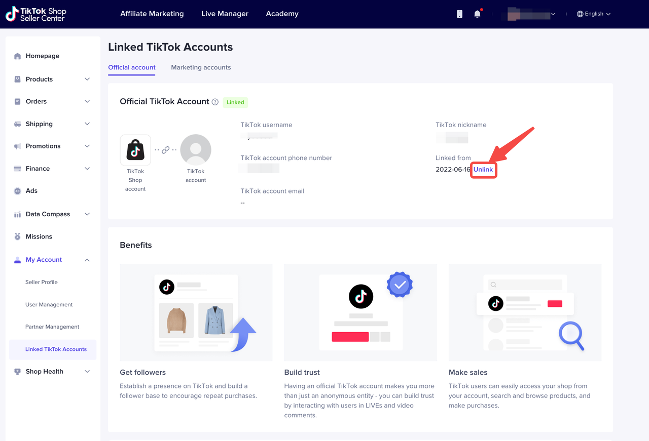Click the Linked TikTok Accounts page heading
The image size is (649, 441).
tap(170, 47)
